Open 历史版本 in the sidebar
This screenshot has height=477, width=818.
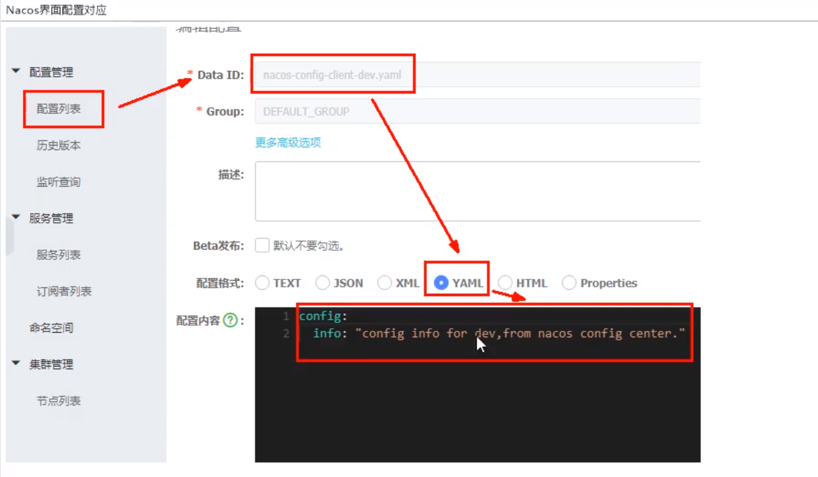(x=58, y=146)
